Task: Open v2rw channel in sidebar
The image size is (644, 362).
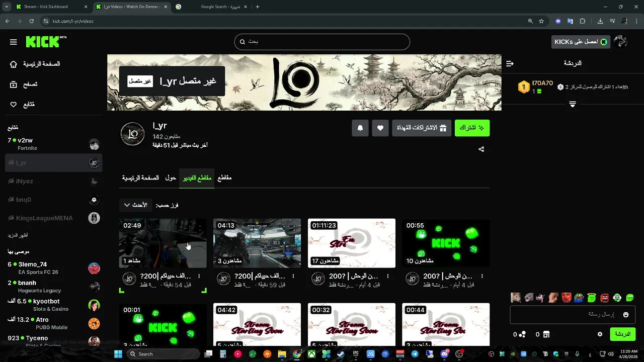Action: [x=53, y=144]
